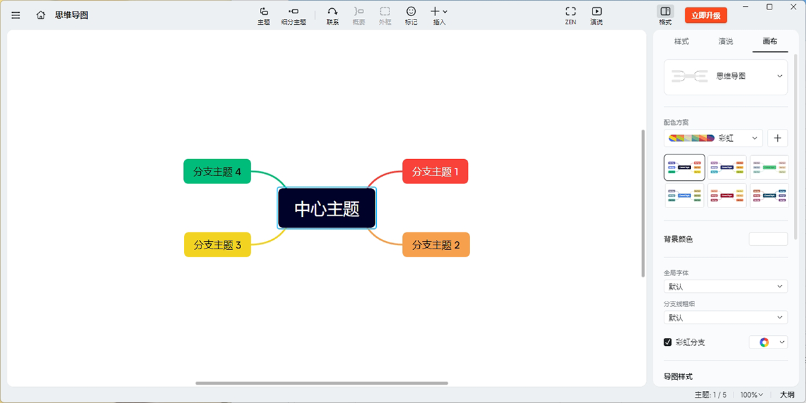This screenshot has height=403, width=806.
Task: Enter ZEN fullscreen mode
Action: point(570,15)
